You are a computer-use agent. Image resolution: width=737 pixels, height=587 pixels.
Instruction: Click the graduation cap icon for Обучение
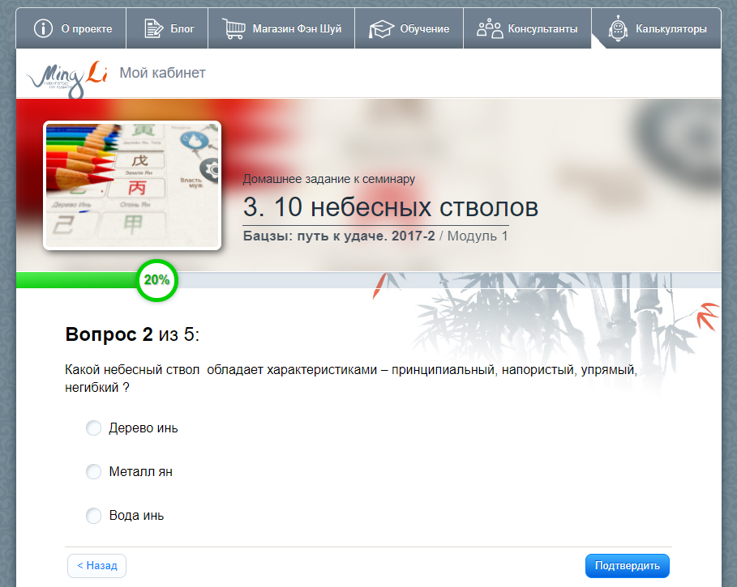(x=381, y=29)
